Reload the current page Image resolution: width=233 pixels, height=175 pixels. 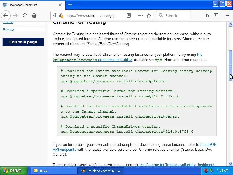(25, 15)
